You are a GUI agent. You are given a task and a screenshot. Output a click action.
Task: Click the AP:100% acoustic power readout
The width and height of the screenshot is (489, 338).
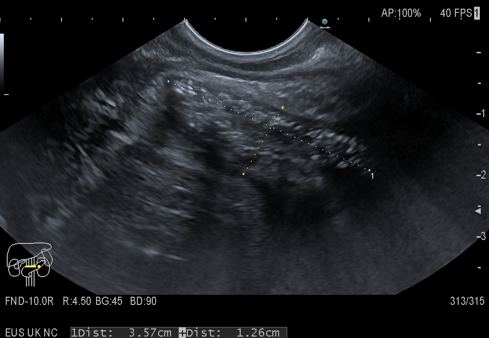[x=401, y=13]
